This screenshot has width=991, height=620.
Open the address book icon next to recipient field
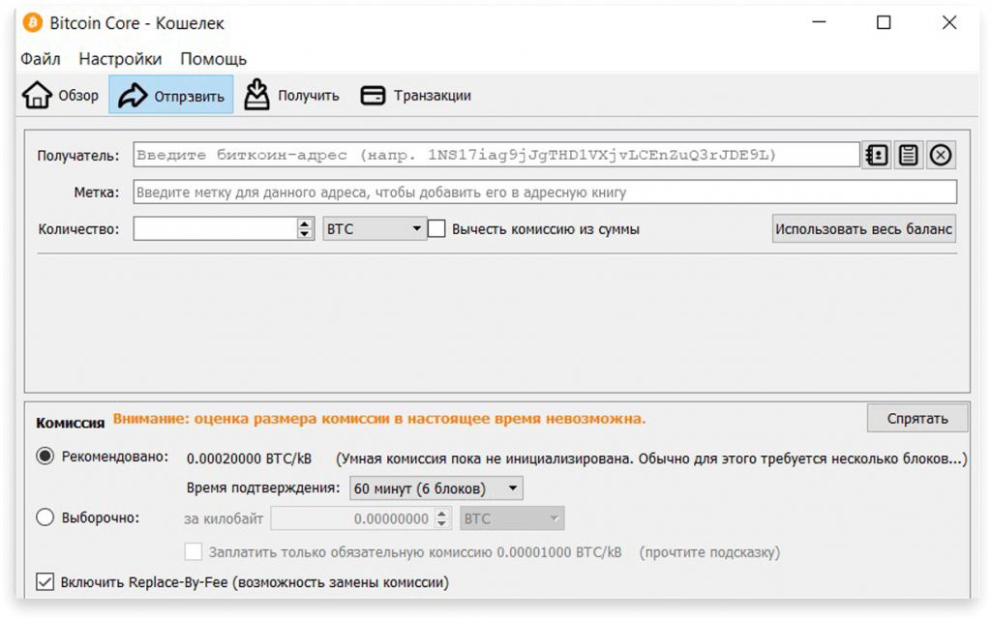click(876, 154)
